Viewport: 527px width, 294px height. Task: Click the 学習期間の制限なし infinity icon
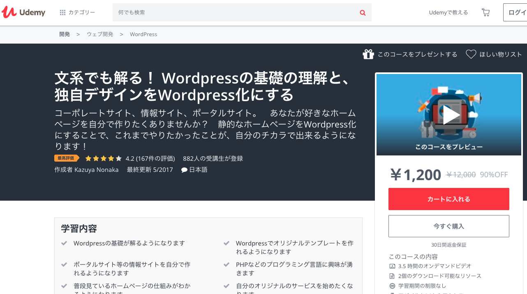(392, 286)
